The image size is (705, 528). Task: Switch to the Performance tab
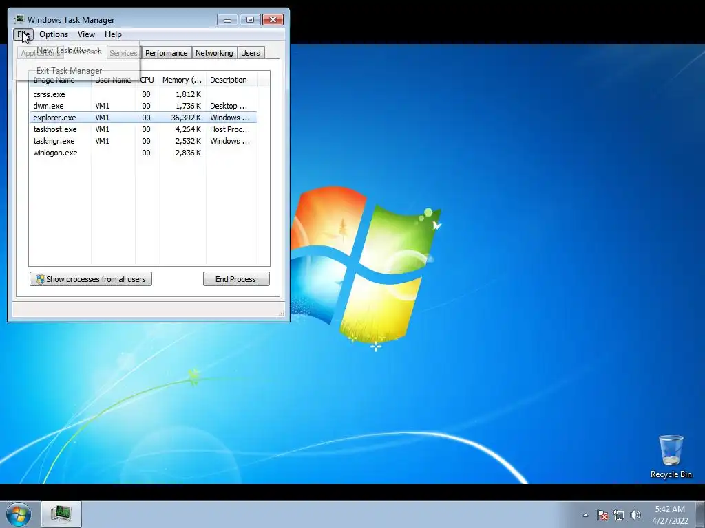point(167,53)
